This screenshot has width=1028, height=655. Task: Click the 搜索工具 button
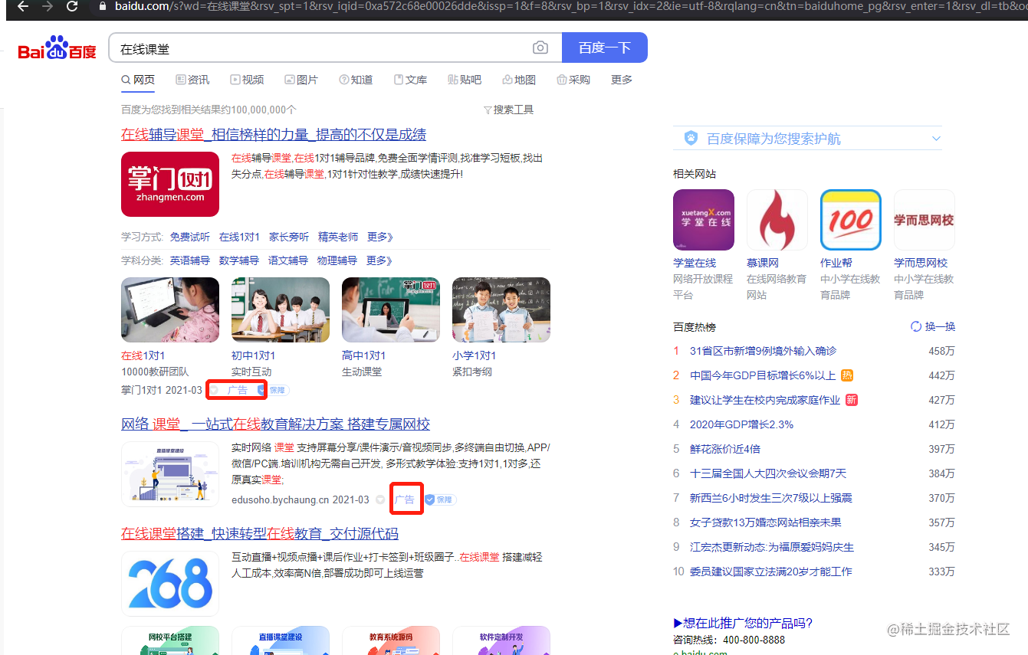[509, 110]
